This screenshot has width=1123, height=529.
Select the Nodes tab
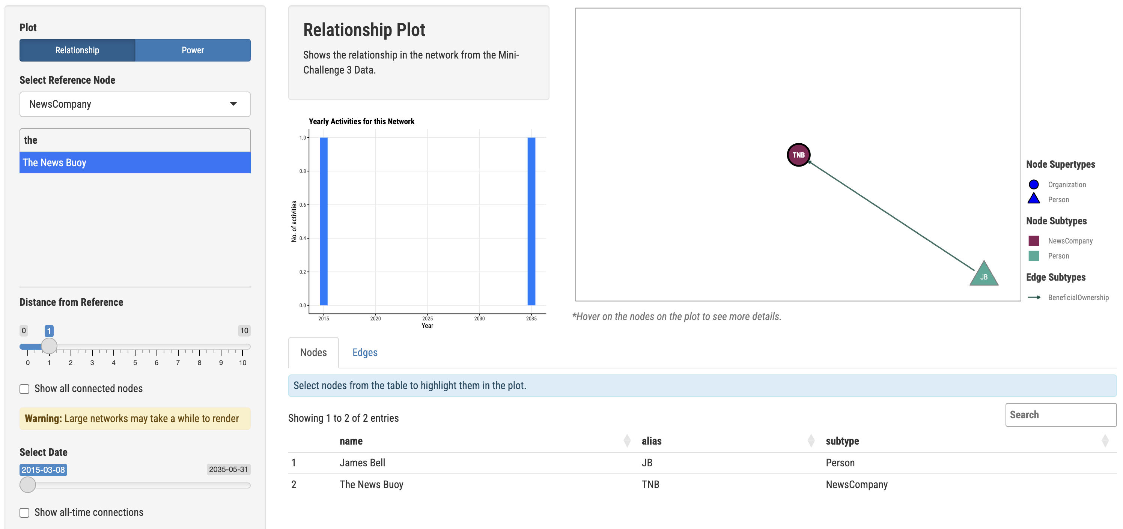[313, 352]
